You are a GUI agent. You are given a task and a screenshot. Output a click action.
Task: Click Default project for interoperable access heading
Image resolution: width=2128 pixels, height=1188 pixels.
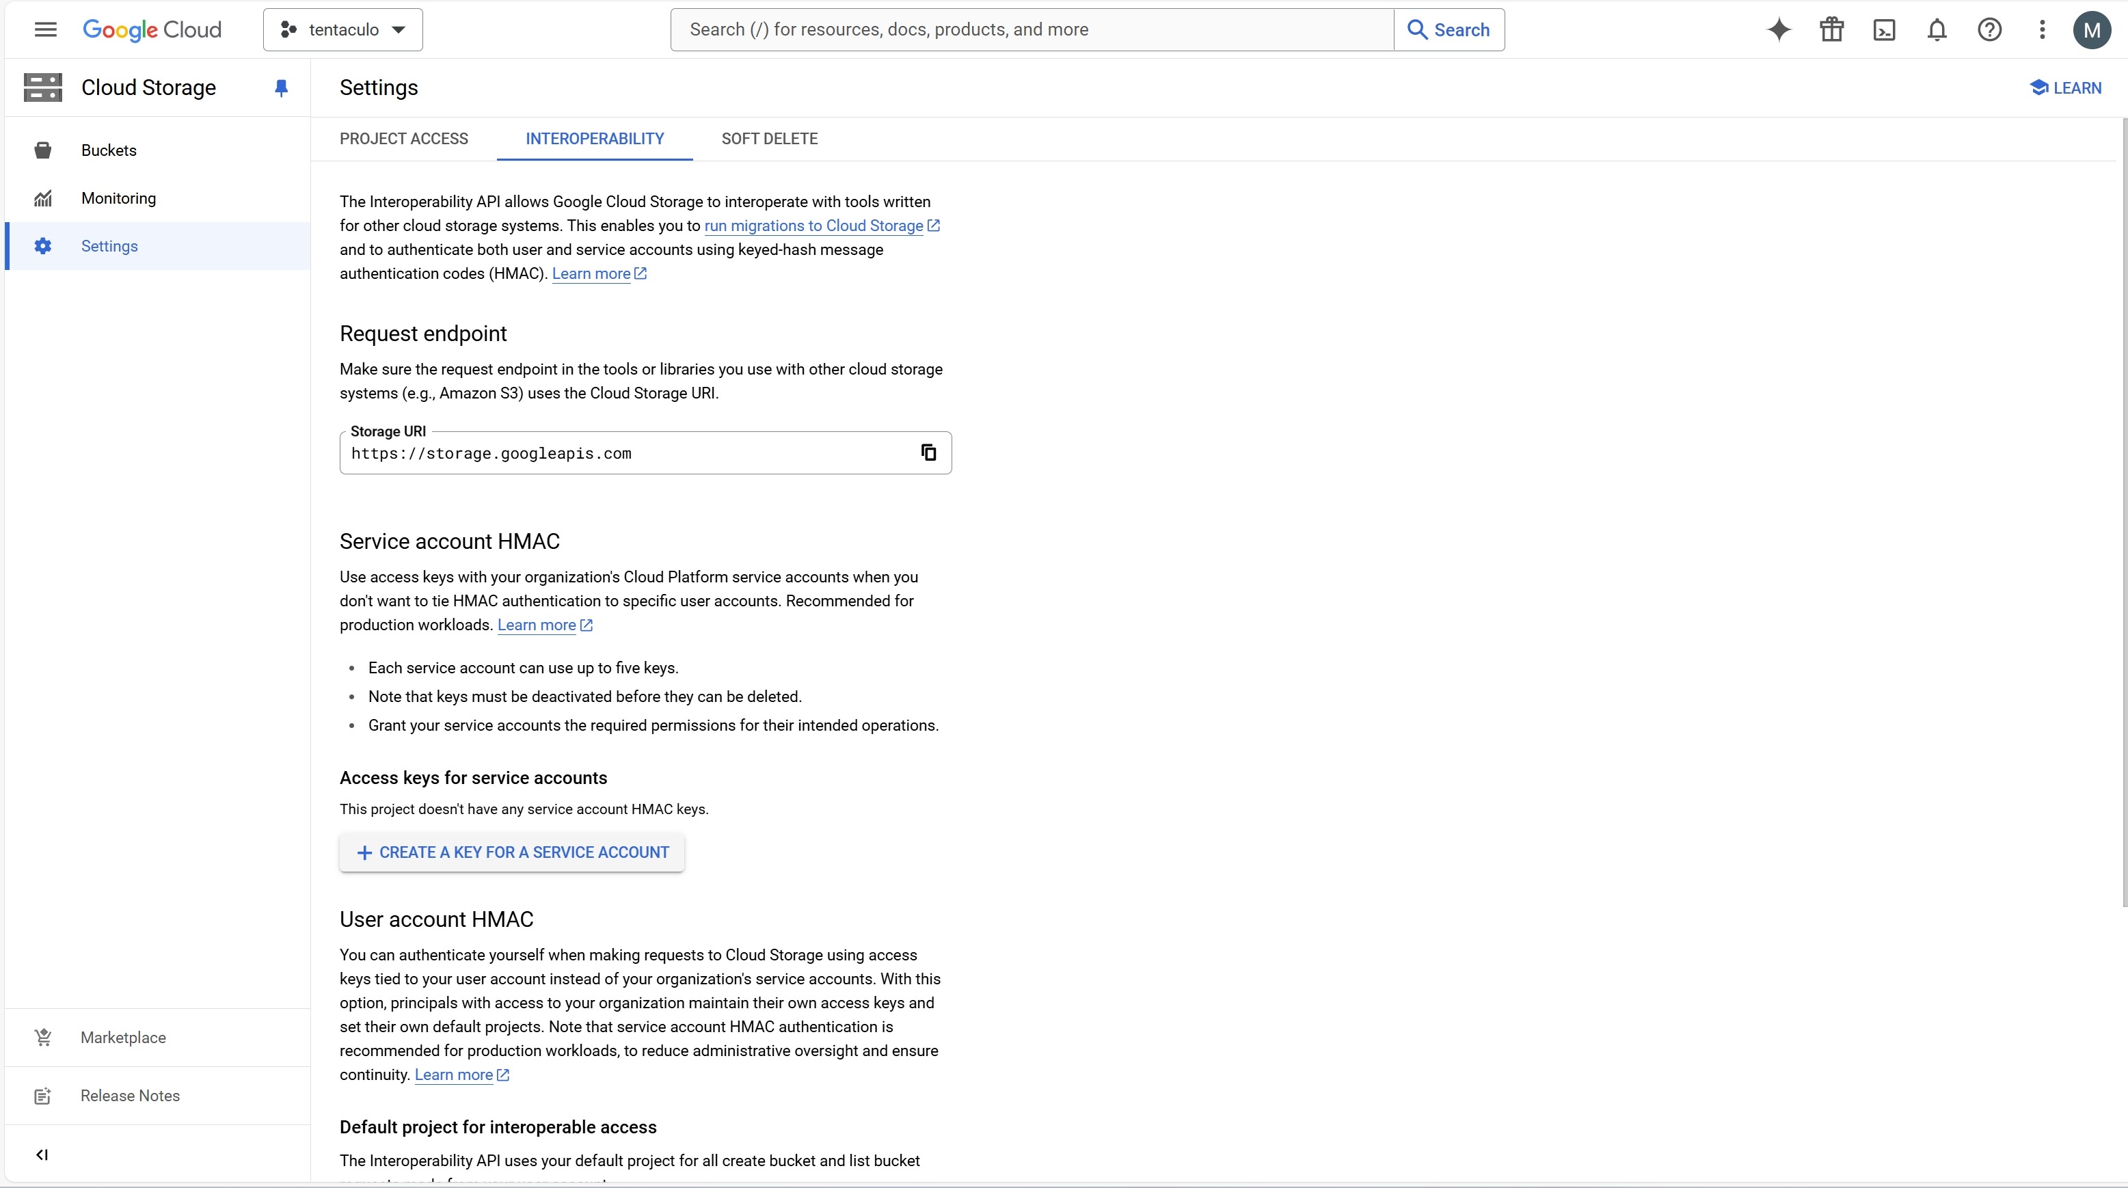coord(498,1128)
